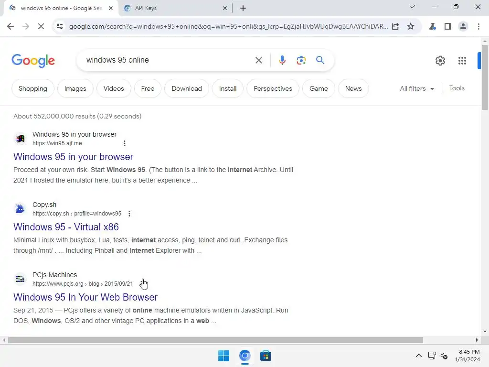Screen dimensions: 489x367
Task: Open Chrome three-dot menu
Action: 478,27
